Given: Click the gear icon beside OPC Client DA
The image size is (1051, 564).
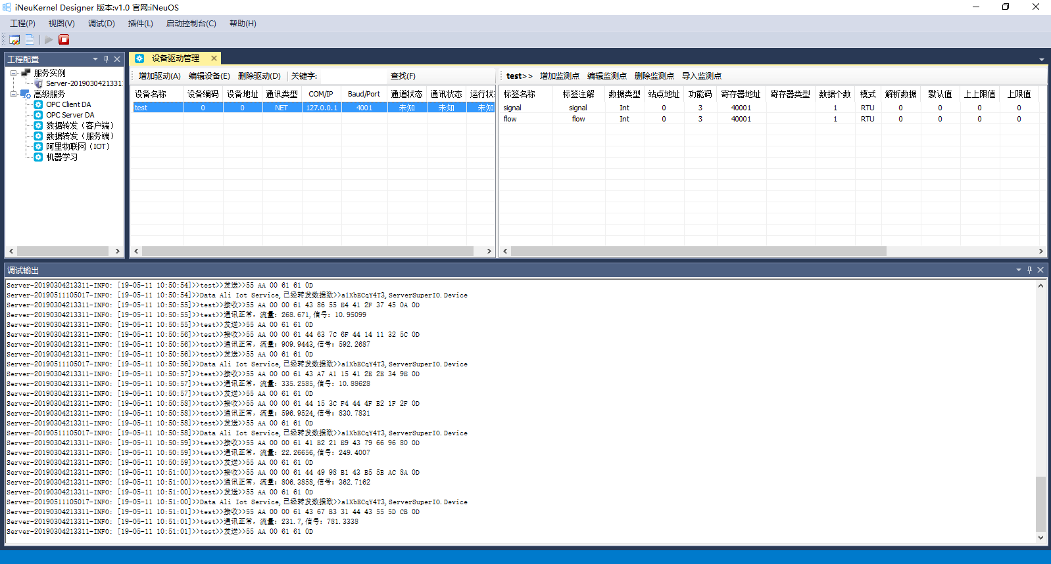Looking at the screenshot, I should (38, 104).
